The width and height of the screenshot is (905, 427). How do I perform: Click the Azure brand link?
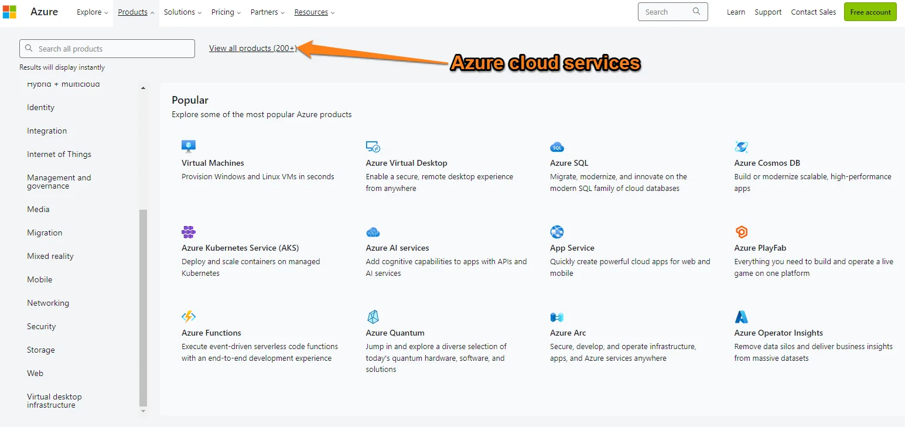click(45, 12)
